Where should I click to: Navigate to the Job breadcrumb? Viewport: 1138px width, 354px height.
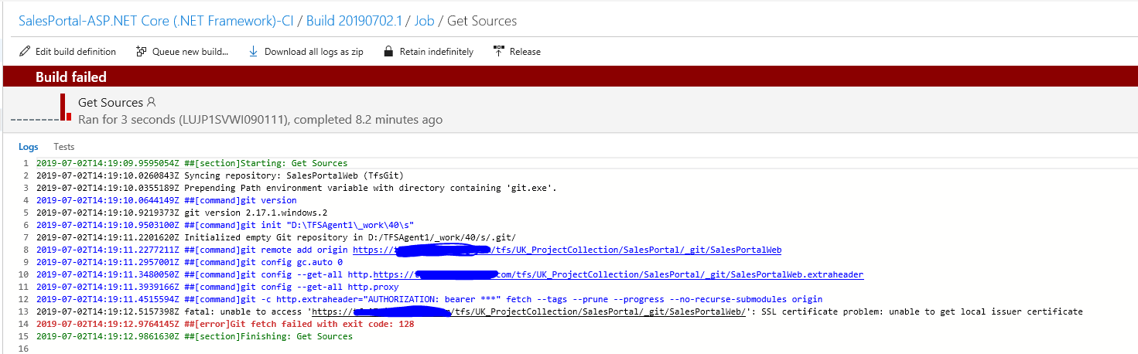pos(425,21)
